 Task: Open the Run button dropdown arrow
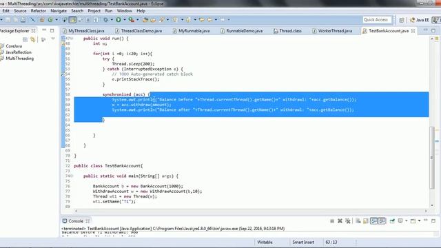tap(125, 20)
